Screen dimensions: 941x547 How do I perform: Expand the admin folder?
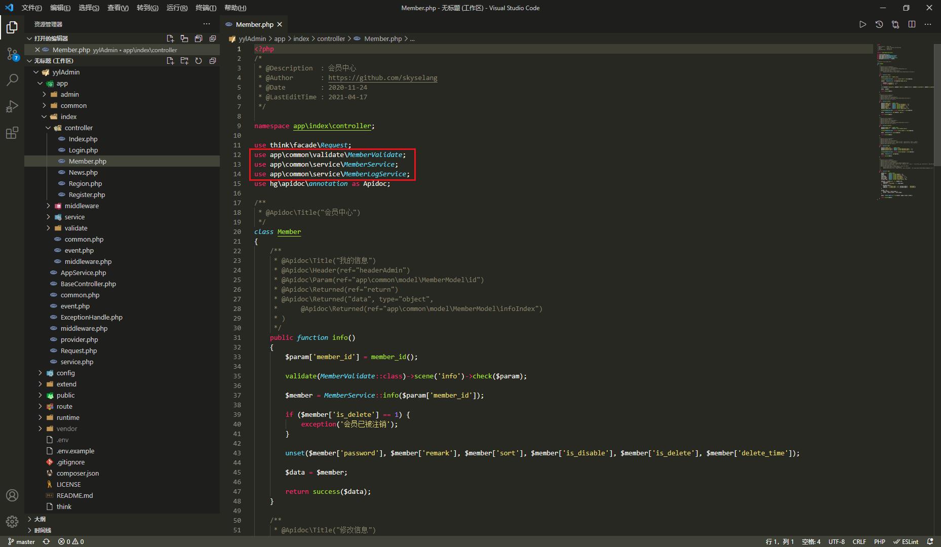(69, 94)
